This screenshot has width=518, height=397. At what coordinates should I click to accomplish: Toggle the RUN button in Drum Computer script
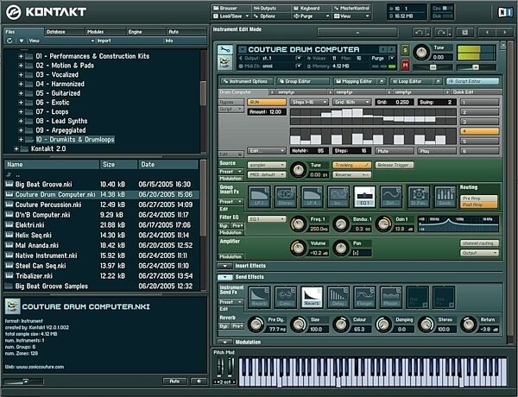point(267,102)
